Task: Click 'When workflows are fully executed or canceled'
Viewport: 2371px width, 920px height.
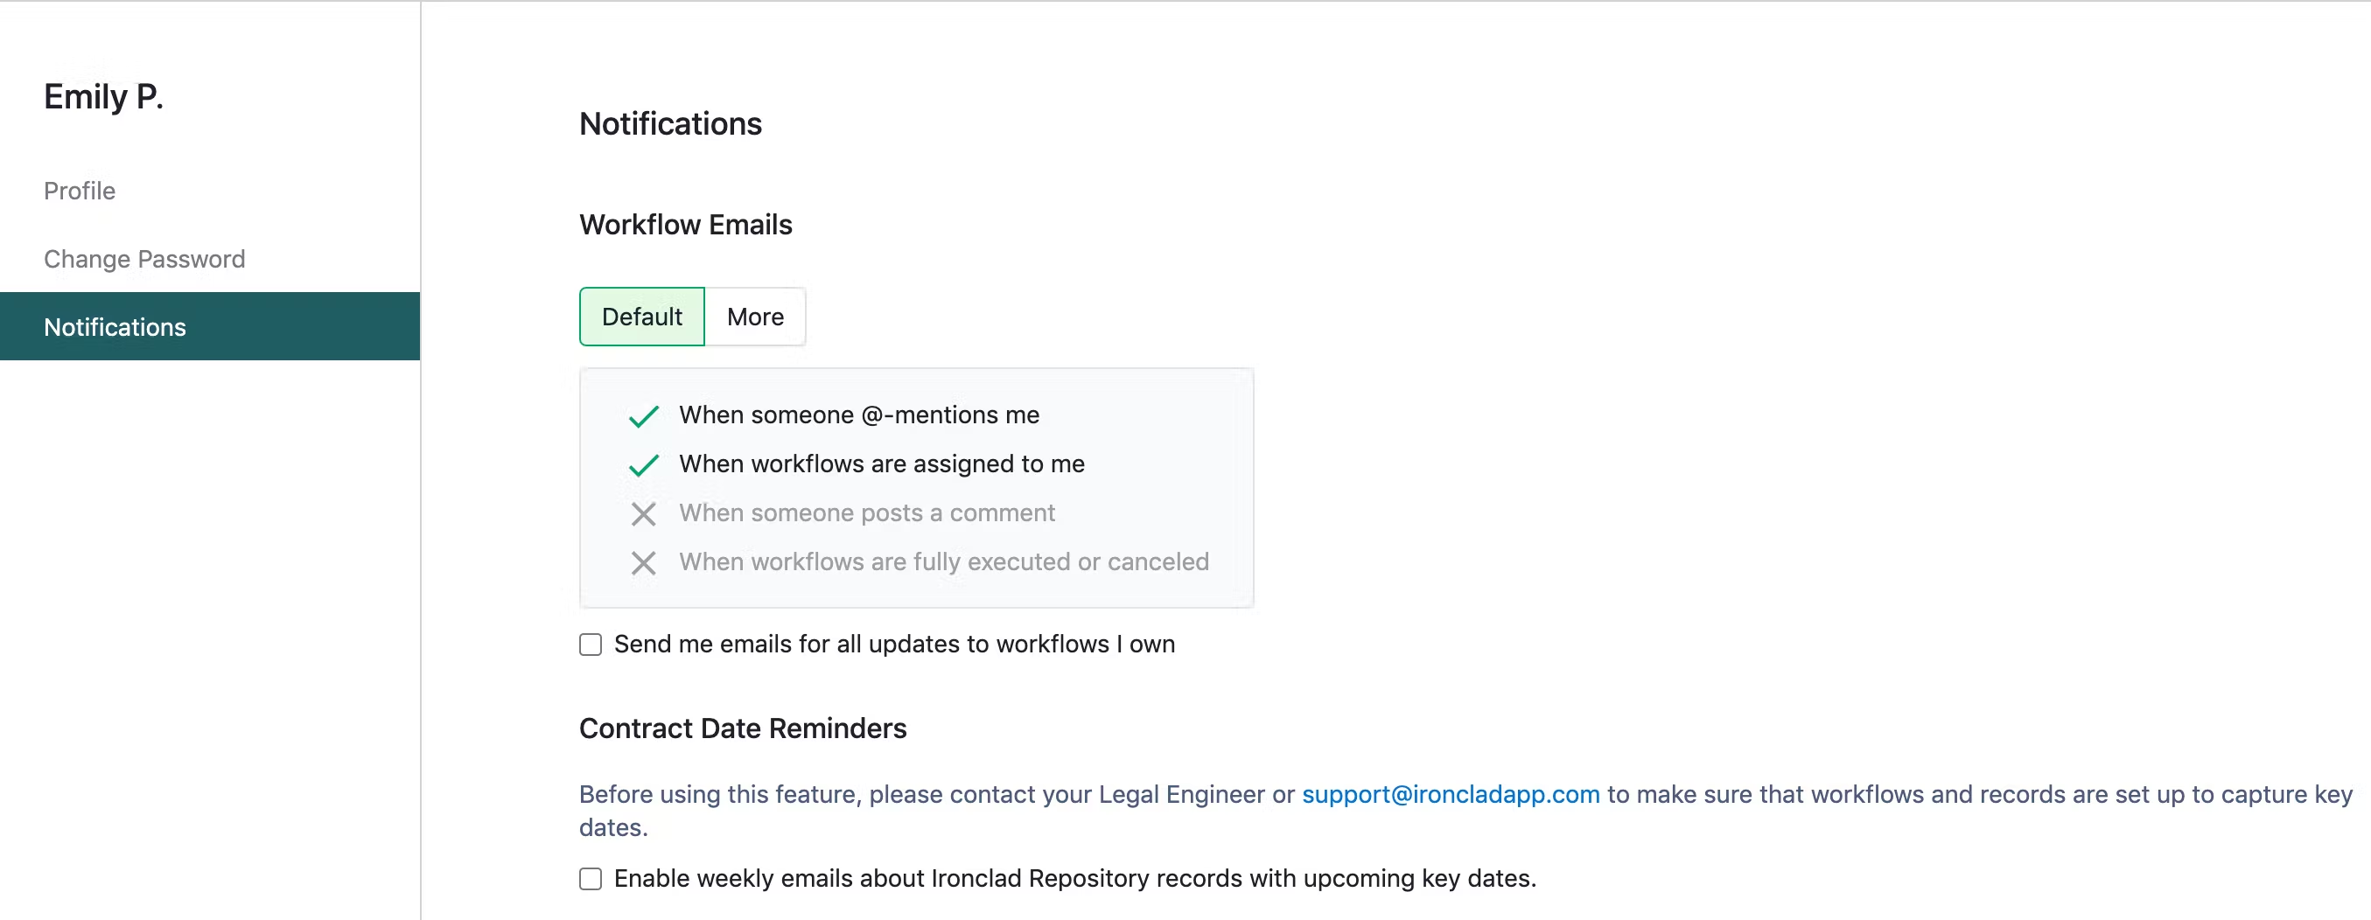Action: coord(943,561)
